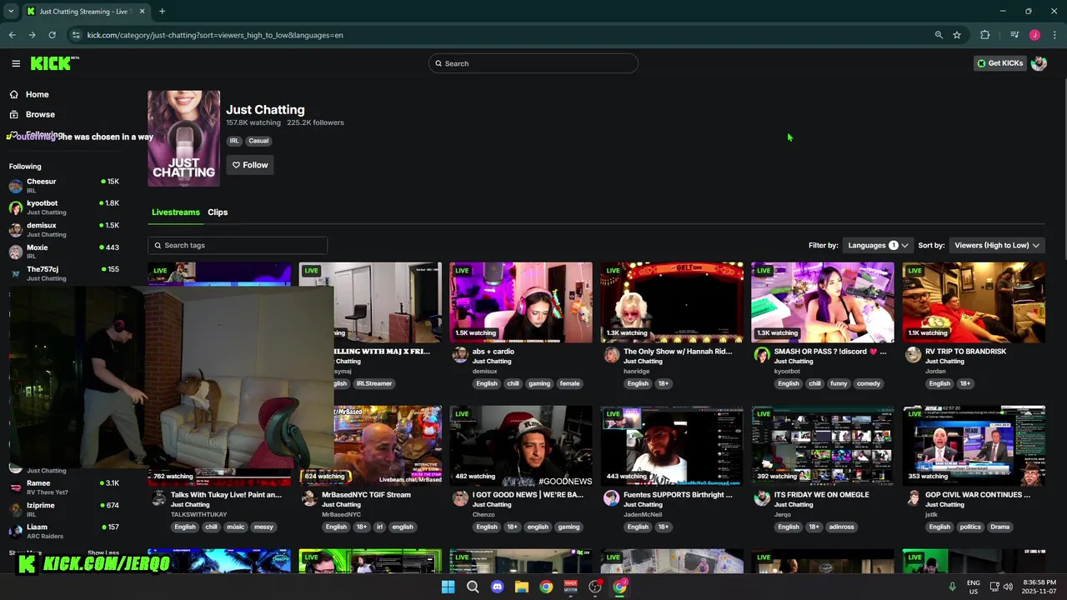
Task: Open kyootbot channel in Following list
Action: click(x=64, y=207)
